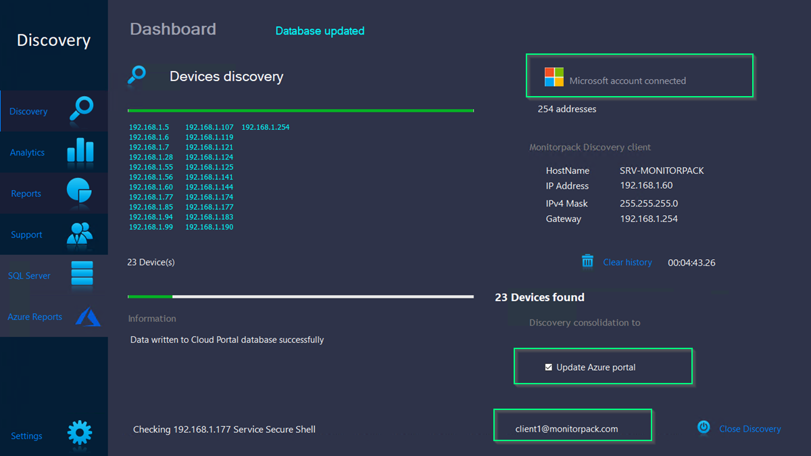Uncheck the Update Azure portal checkbox
811x456 pixels.
[x=549, y=367]
